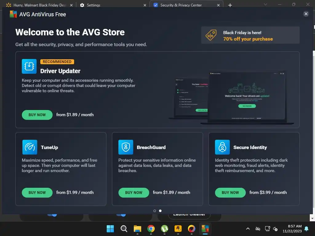Buy BreachGuard now
The width and height of the screenshot is (315, 236).
[x=134, y=192]
